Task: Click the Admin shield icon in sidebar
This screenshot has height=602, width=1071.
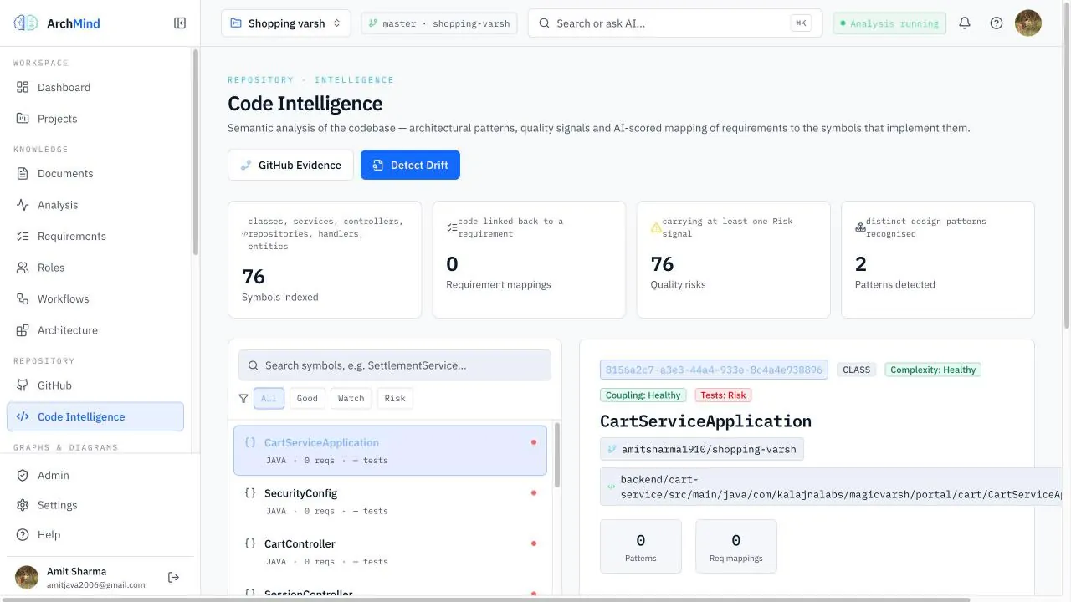Action: (23, 476)
